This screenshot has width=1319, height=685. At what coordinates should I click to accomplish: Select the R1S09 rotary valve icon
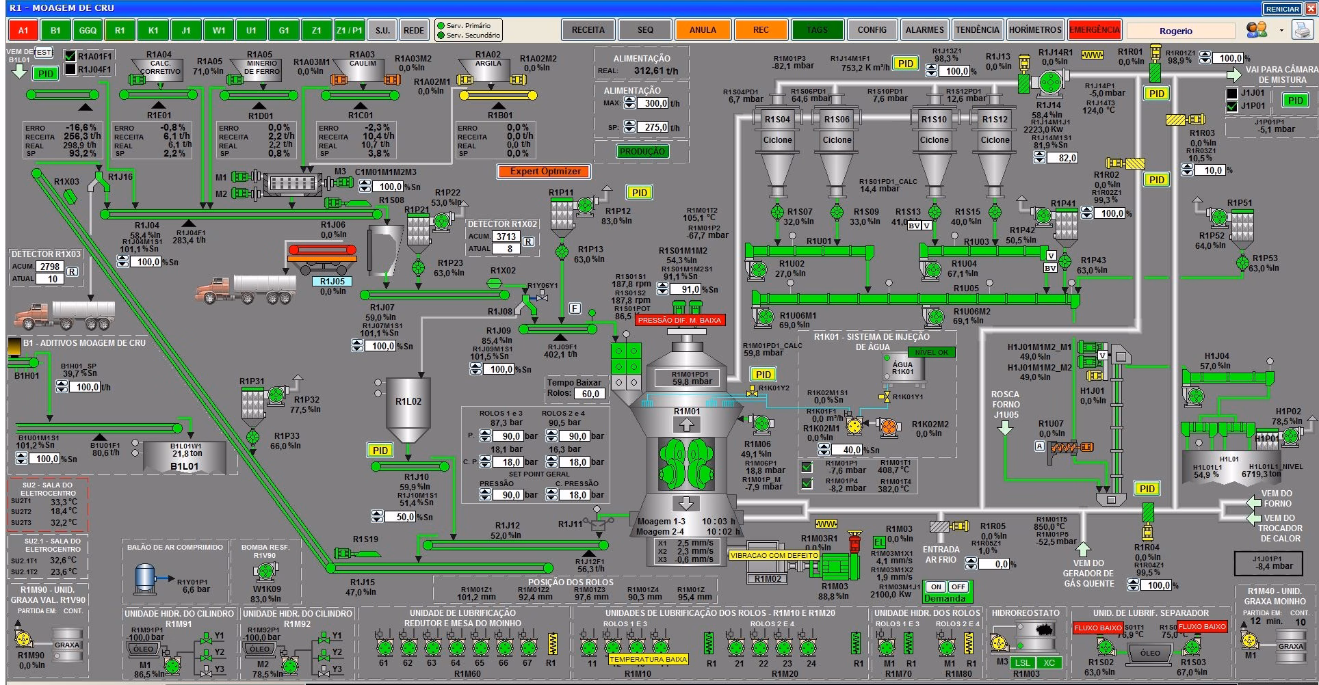click(837, 213)
